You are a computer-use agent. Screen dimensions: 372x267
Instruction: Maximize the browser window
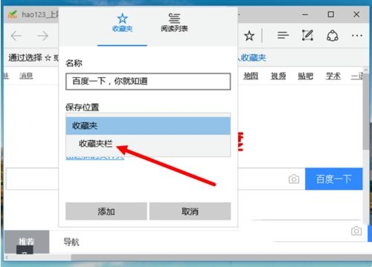330,14
